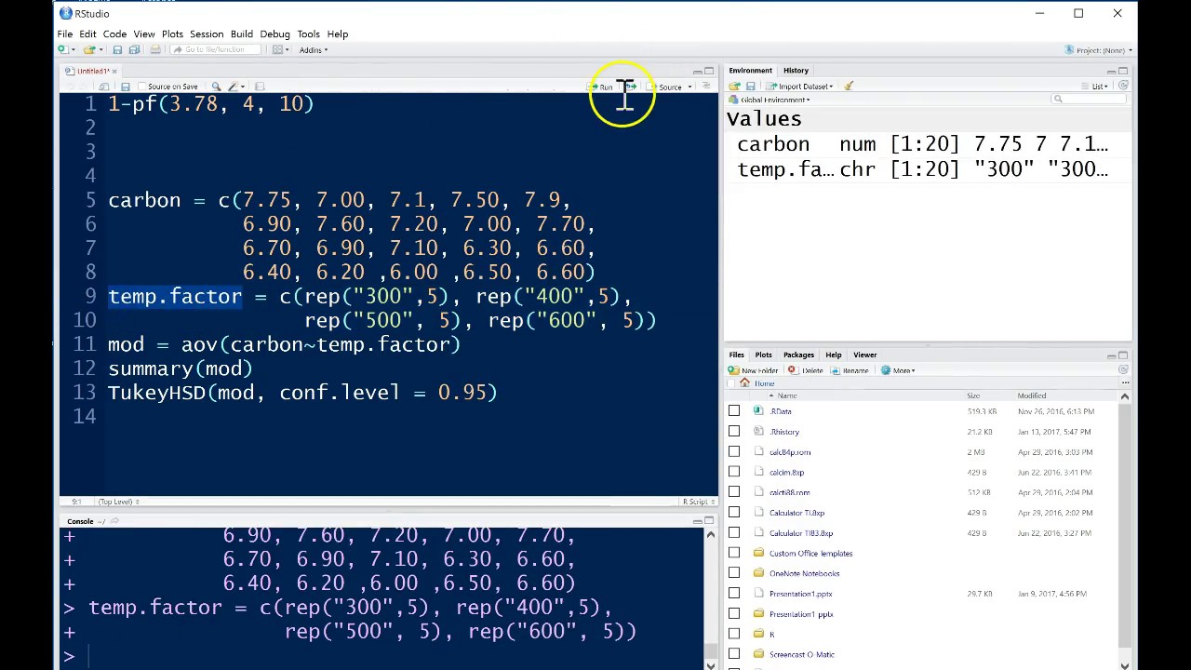The height and width of the screenshot is (670, 1191).
Task: Select checkbox for calcim.8xp
Action: tap(734, 472)
